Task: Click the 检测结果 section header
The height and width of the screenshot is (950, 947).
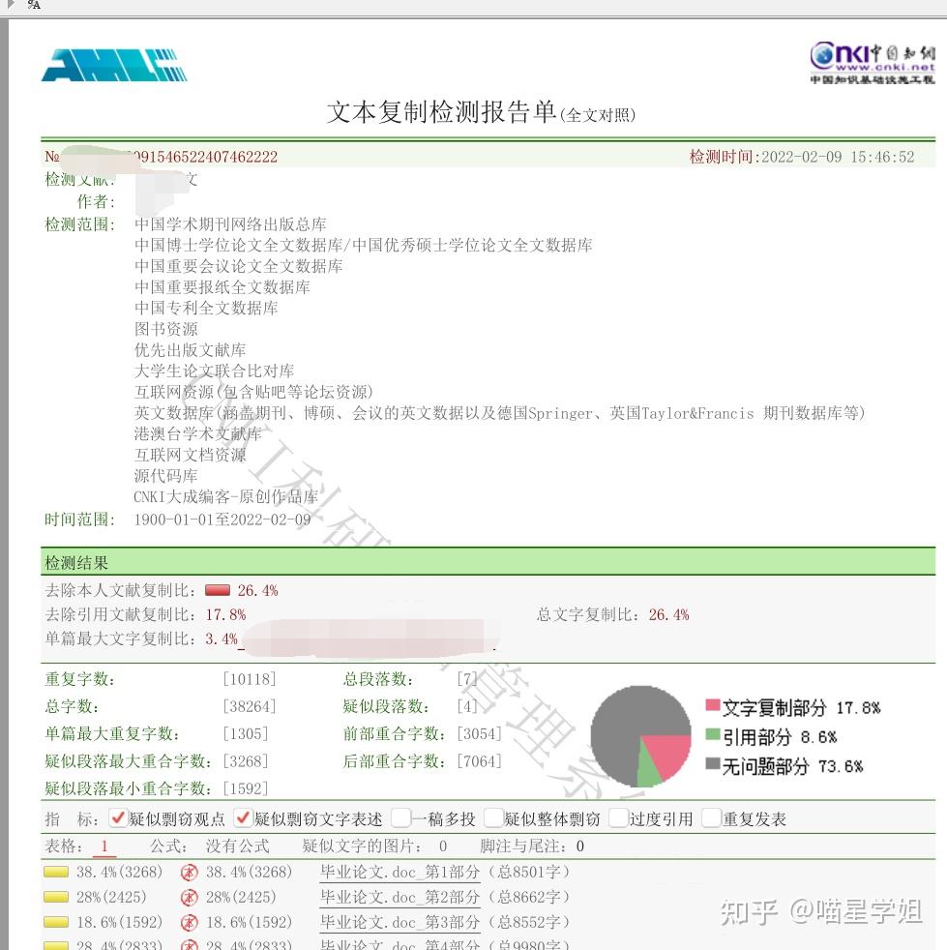Action: pos(488,562)
